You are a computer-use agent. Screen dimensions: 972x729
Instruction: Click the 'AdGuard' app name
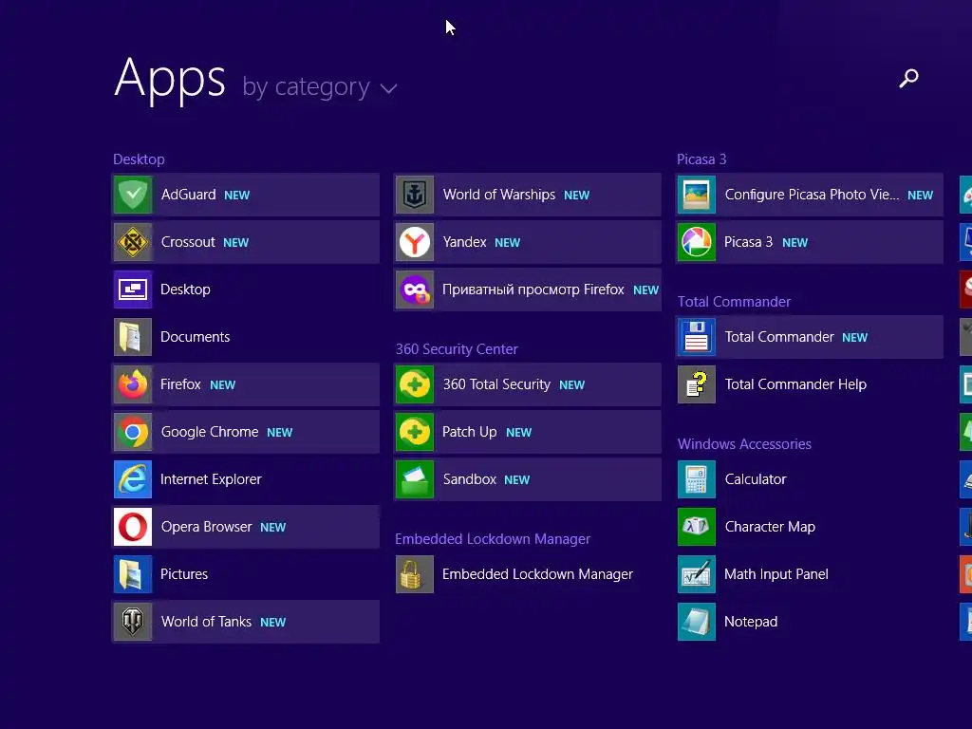(x=189, y=195)
